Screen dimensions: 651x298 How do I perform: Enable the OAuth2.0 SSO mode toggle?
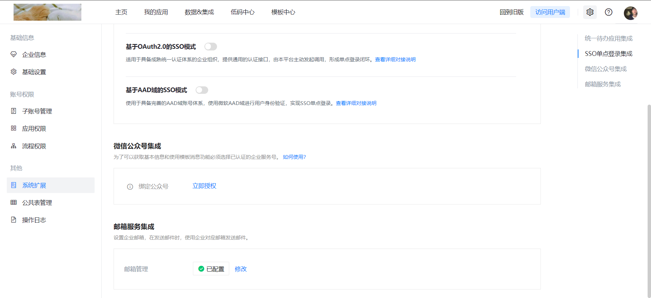click(211, 47)
